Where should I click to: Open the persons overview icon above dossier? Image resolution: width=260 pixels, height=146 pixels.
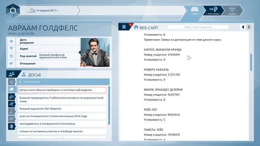coord(12,74)
